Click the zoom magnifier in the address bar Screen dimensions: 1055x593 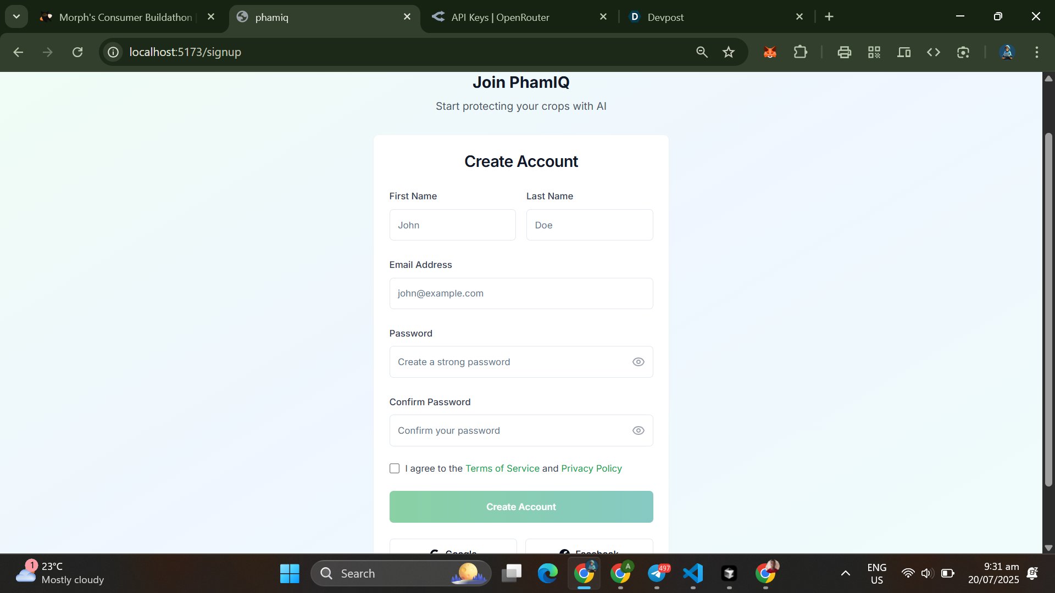[x=702, y=52]
